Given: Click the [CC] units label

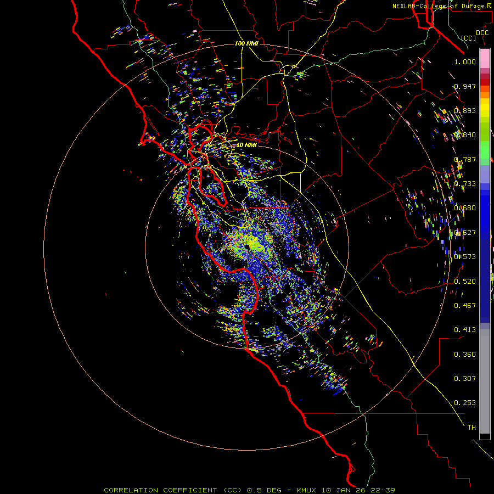Looking at the screenshot, I should point(469,38).
